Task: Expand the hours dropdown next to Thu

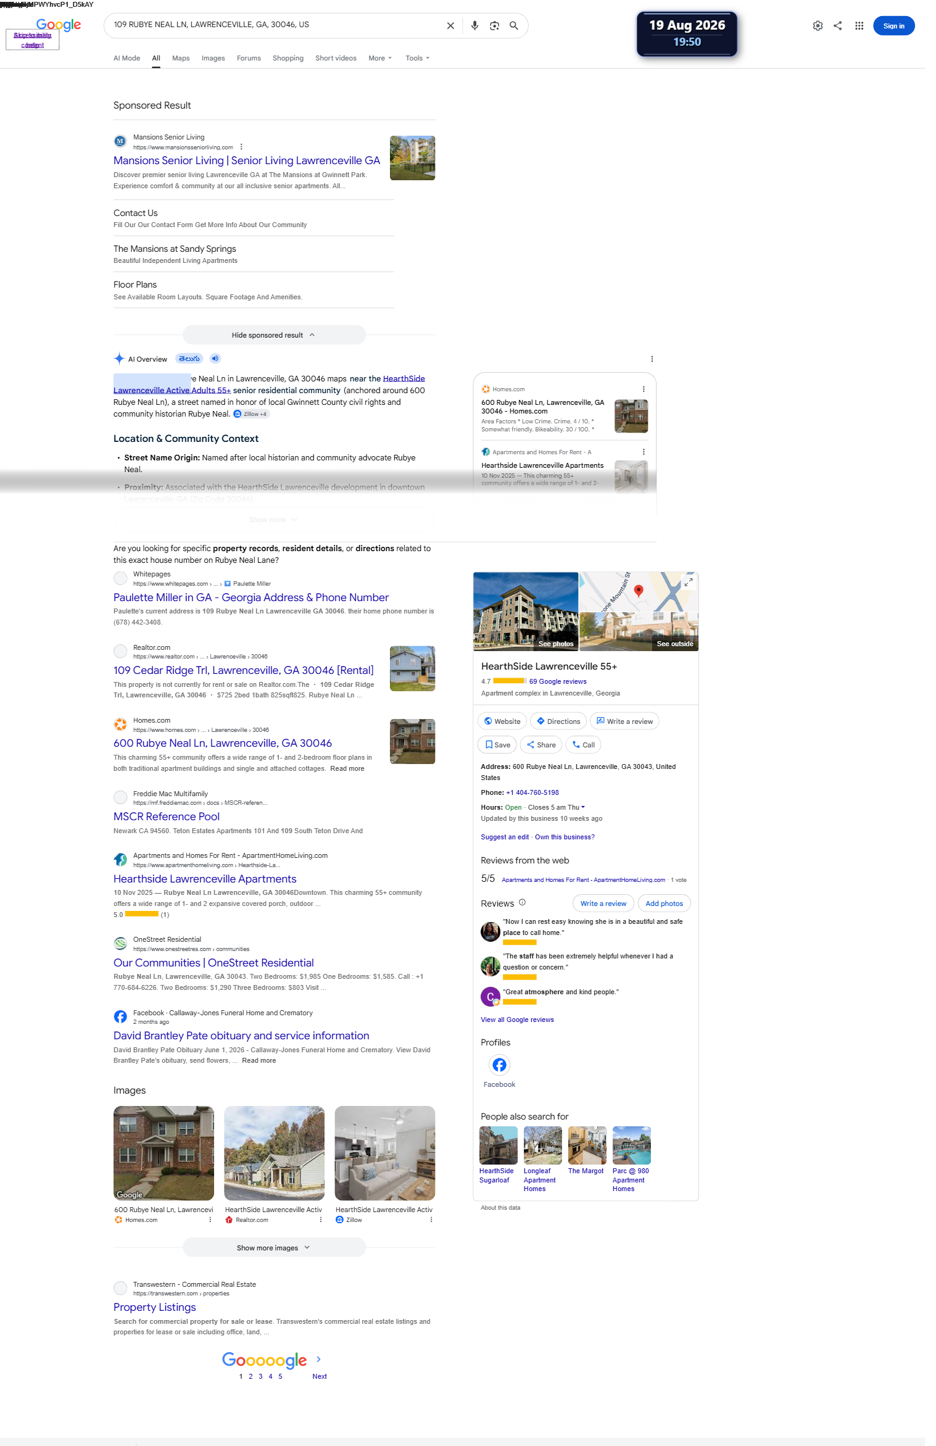Action: pos(583,807)
